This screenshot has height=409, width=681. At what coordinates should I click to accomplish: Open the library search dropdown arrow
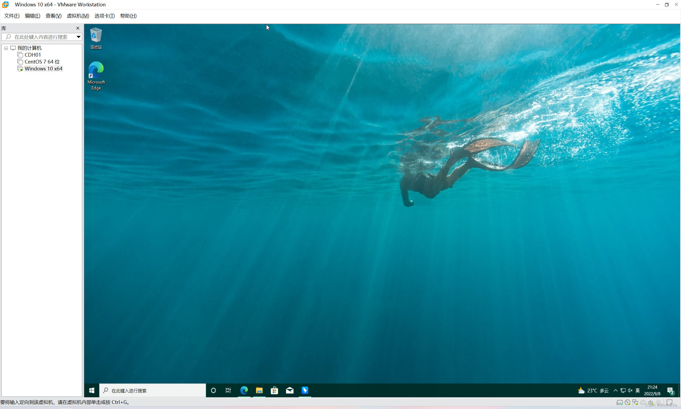click(79, 37)
